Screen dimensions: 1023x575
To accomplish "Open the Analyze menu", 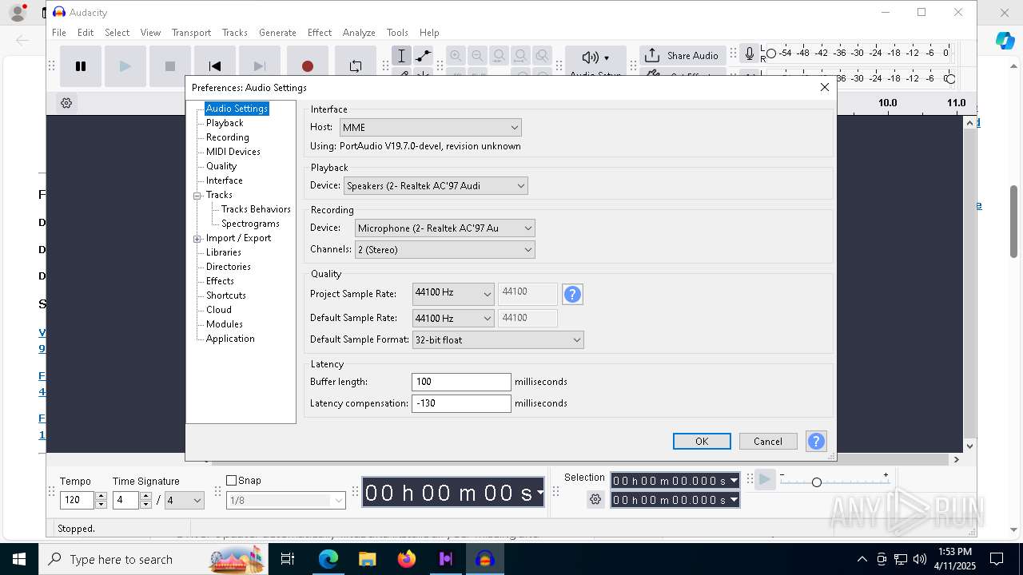I will pyautogui.click(x=359, y=33).
